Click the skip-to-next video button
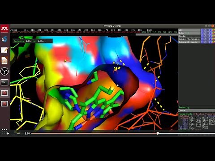This screenshot has height=161, width=215. point(18,133)
